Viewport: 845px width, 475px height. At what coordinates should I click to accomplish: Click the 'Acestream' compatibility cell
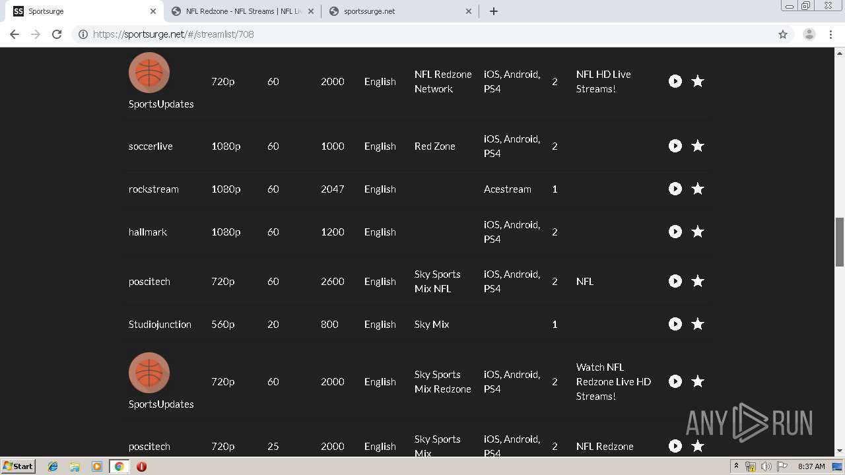508,189
